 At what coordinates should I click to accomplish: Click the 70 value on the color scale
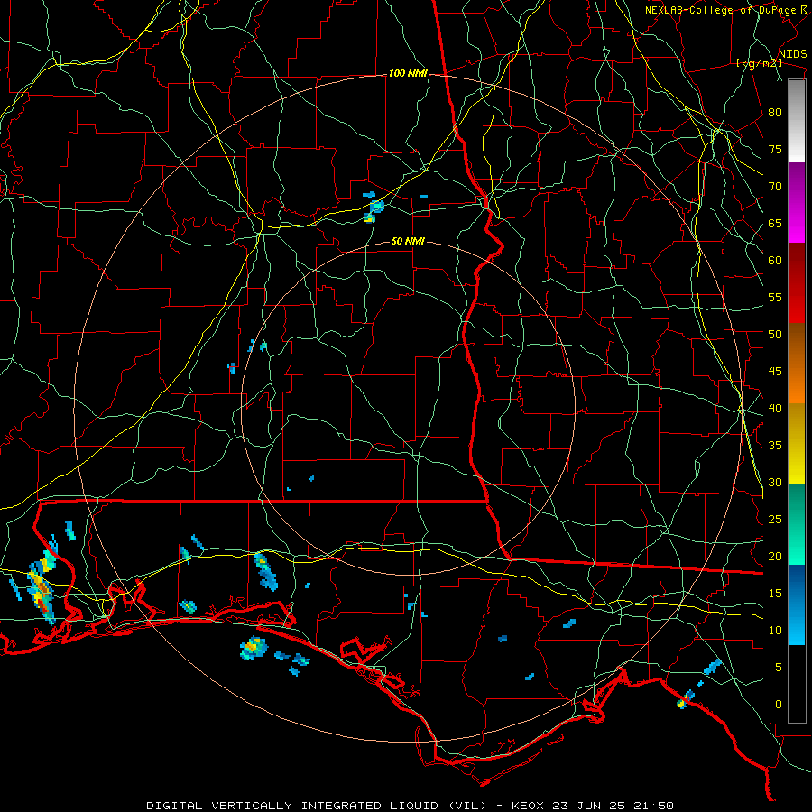click(x=775, y=187)
